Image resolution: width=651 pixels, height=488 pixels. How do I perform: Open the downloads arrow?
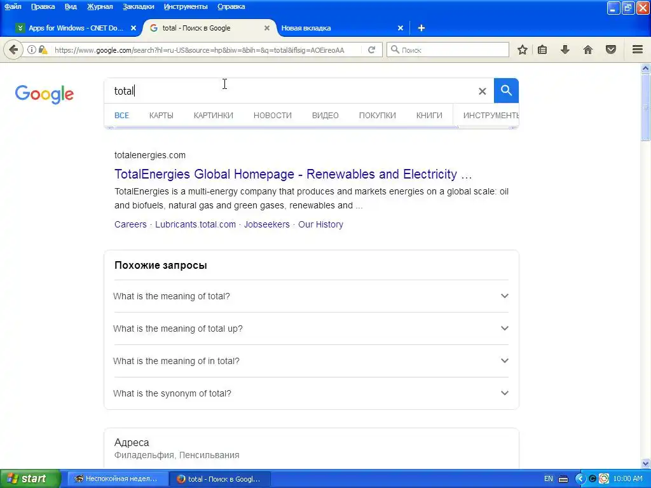click(x=565, y=50)
